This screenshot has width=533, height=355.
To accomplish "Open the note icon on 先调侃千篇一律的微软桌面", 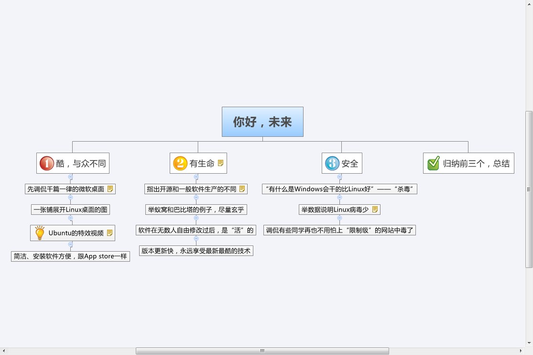I will (x=110, y=189).
